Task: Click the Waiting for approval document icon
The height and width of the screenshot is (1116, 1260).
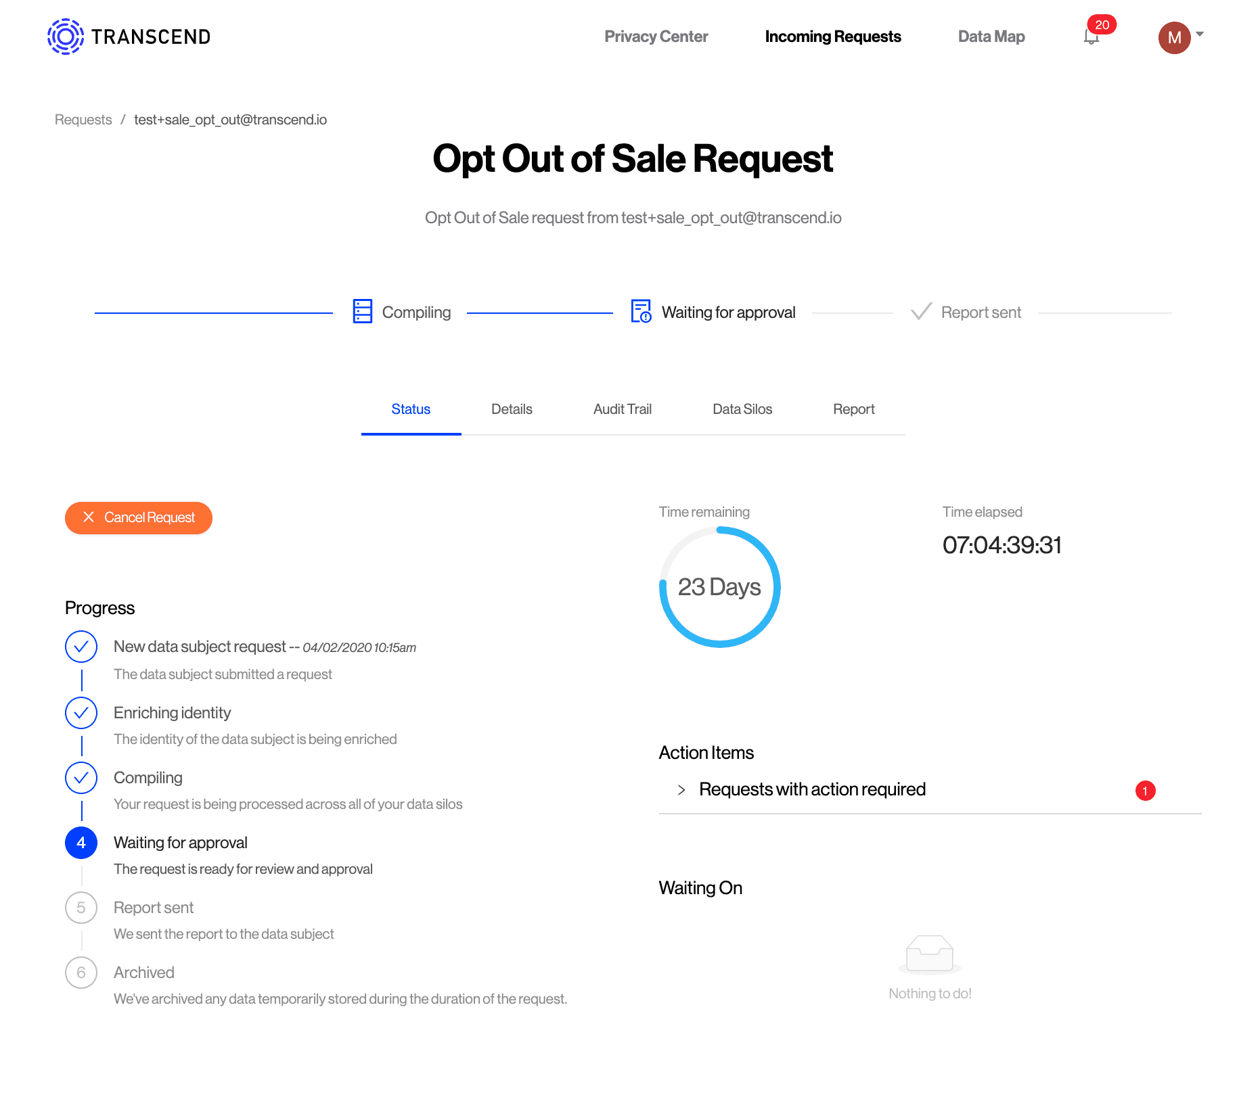Action: coord(641,312)
